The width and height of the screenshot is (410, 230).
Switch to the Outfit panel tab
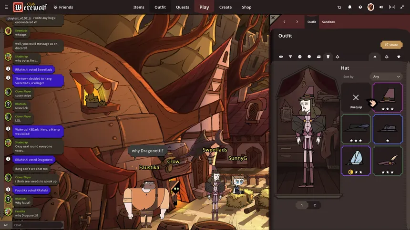click(312, 22)
